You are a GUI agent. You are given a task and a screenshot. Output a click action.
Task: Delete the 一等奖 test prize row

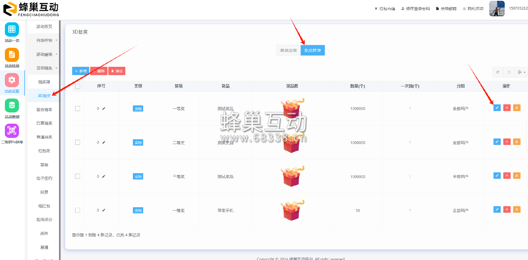coord(507,108)
